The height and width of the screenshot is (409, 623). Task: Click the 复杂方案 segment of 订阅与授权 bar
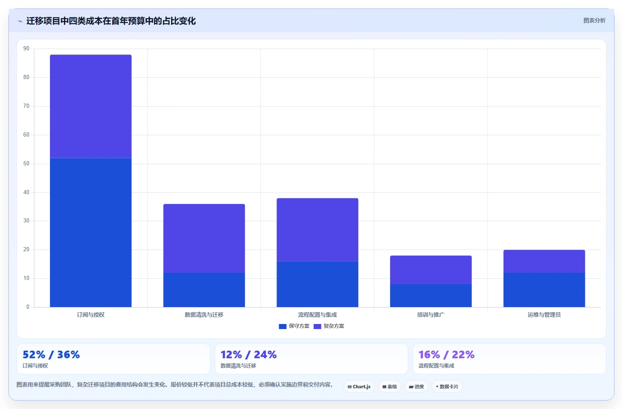tap(91, 106)
